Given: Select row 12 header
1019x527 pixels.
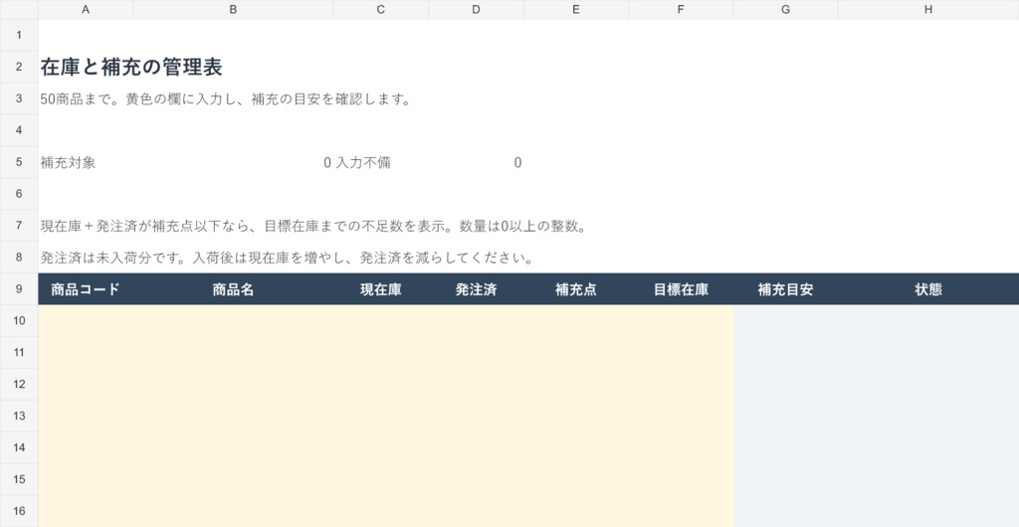Looking at the screenshot, I should pyautogui.click(x=19, y=384).
